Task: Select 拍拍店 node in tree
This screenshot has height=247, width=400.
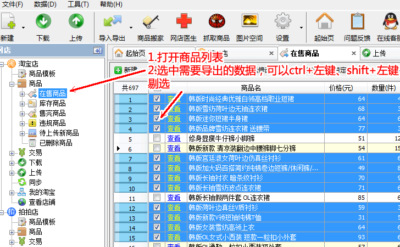Action: pos(28,212)
